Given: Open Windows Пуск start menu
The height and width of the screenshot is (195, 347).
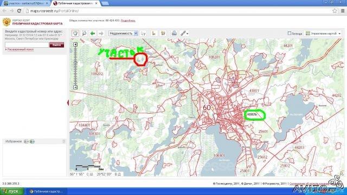Looking at the screenshot, I should coord(12,191).
